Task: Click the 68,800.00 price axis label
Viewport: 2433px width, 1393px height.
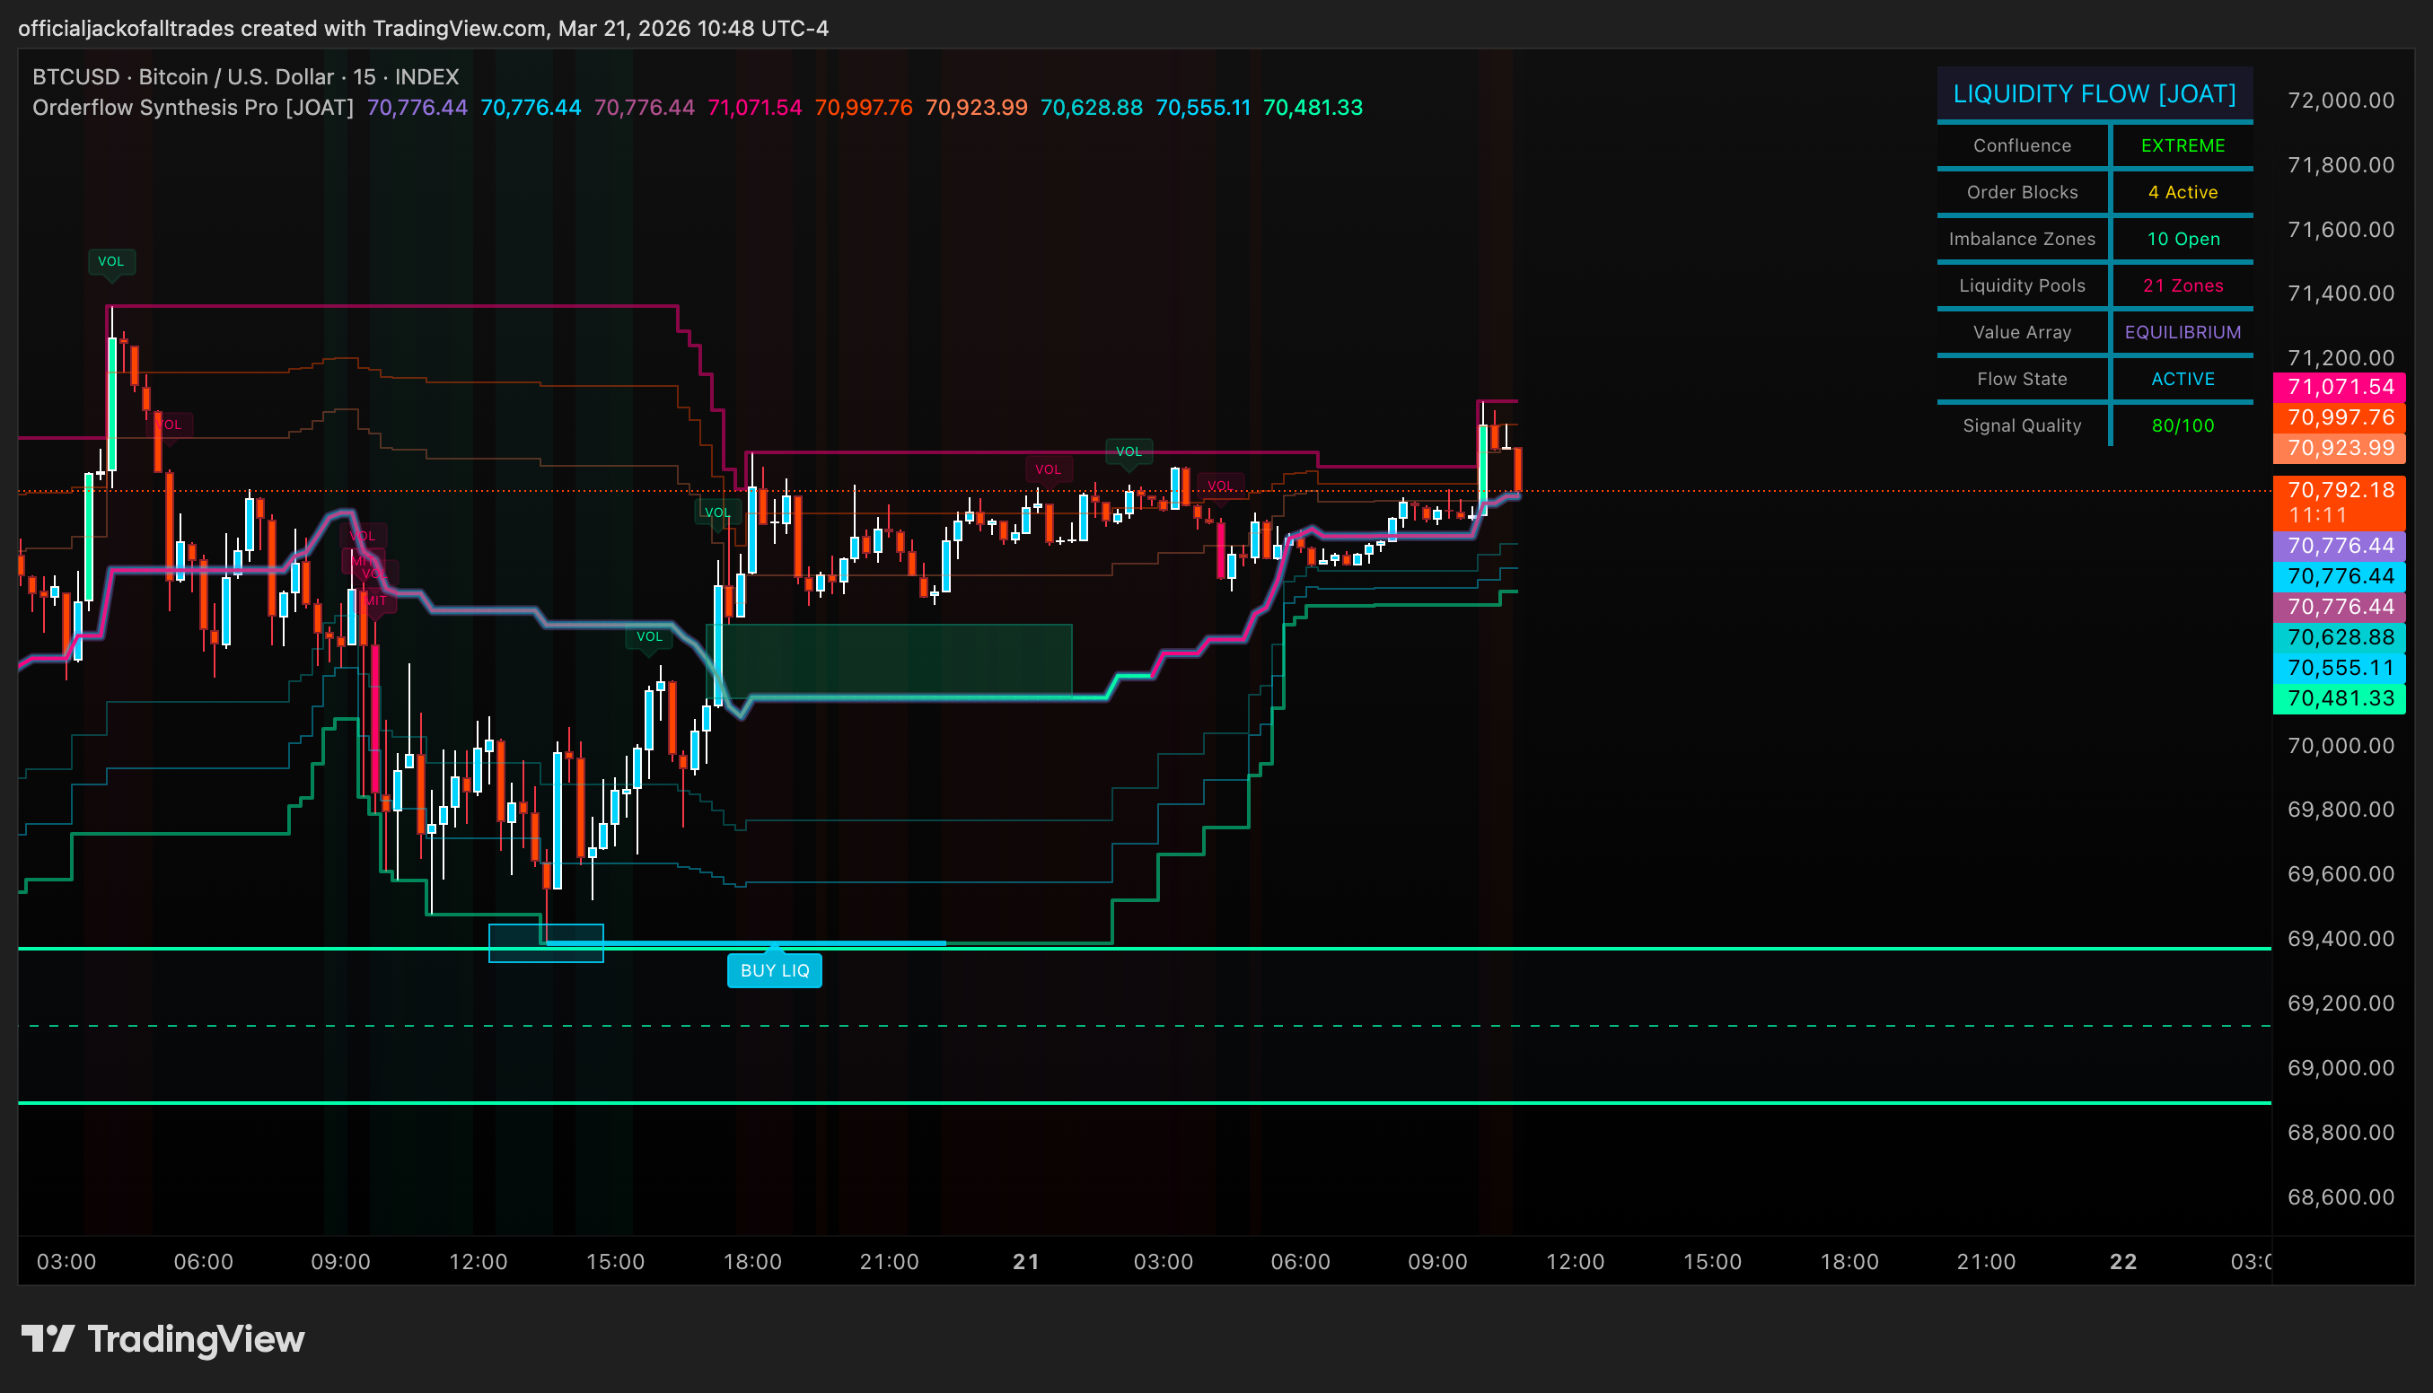Action: [x=2341, y=1133]
